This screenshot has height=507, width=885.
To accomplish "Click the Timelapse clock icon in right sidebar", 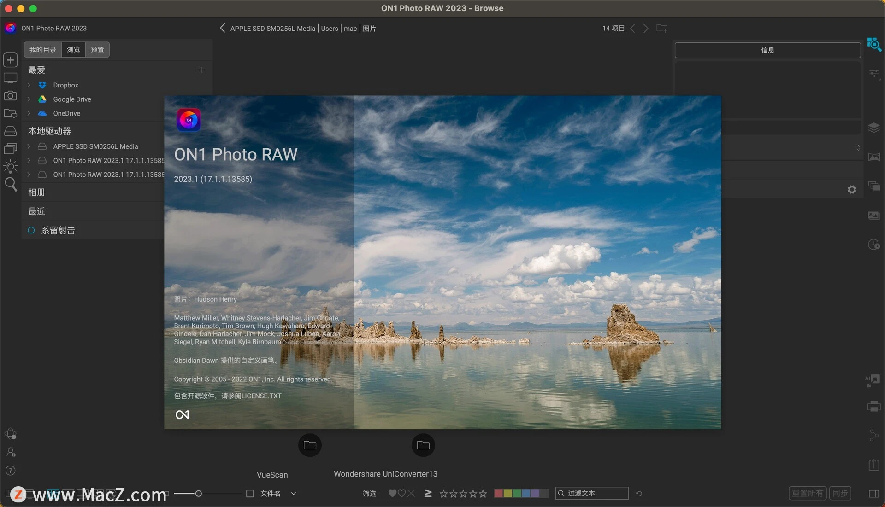I will 874,245.
